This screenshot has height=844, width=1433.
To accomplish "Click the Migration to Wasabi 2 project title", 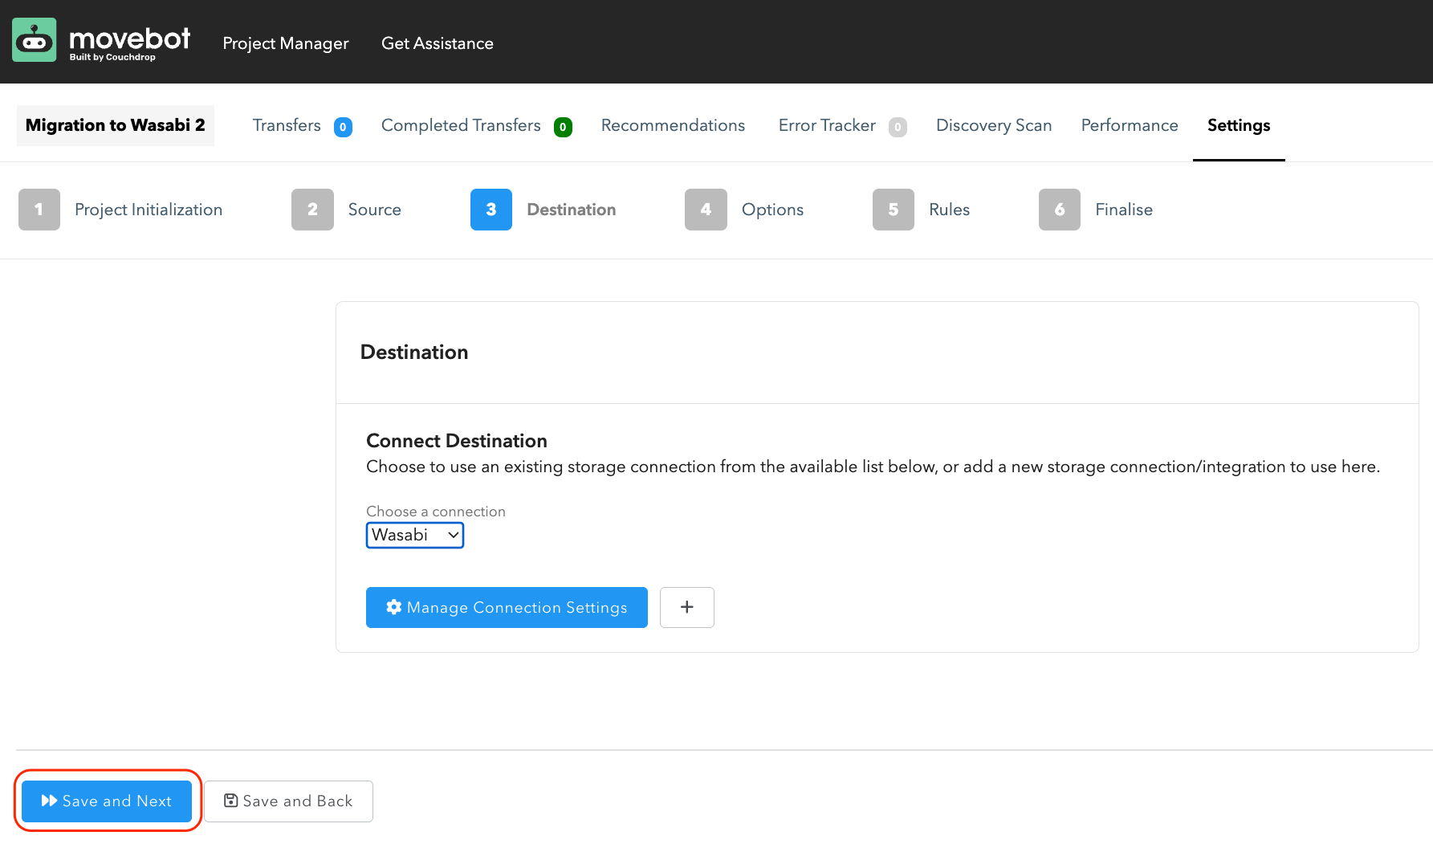I will [x=116, y=125].
